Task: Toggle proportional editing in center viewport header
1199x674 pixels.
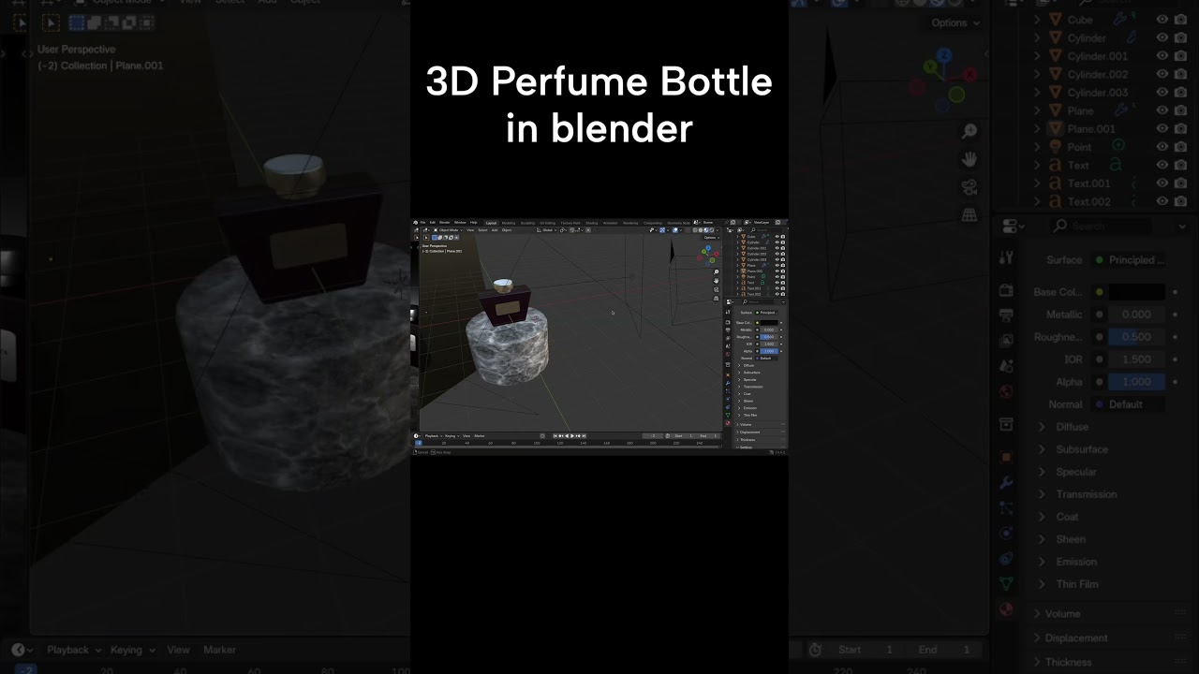Action: pos(588,230)
